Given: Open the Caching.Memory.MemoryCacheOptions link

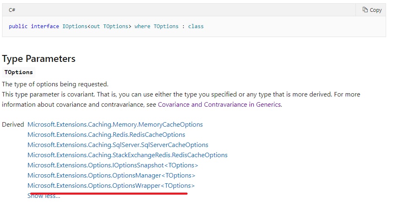Looking at the screenshot, I should (x=115, y=125).
